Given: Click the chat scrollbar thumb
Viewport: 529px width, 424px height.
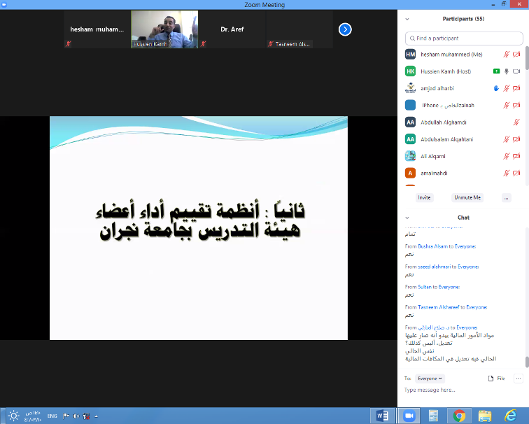Looking at the screenshot, I should coord(526,362).
